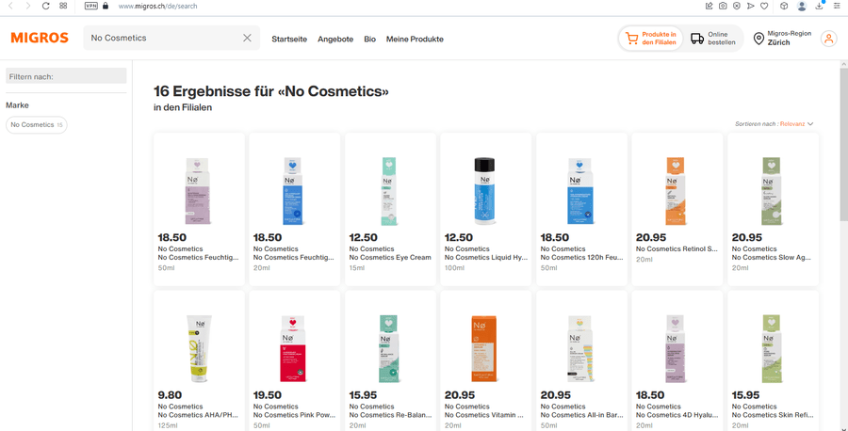
Task: Switch to Online bestellen mode
Action: click(713, 39)
